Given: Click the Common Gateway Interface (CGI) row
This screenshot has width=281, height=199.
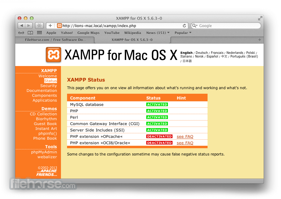Looking at the screenshot, I should pyautogui.click(x=137, y=124).
